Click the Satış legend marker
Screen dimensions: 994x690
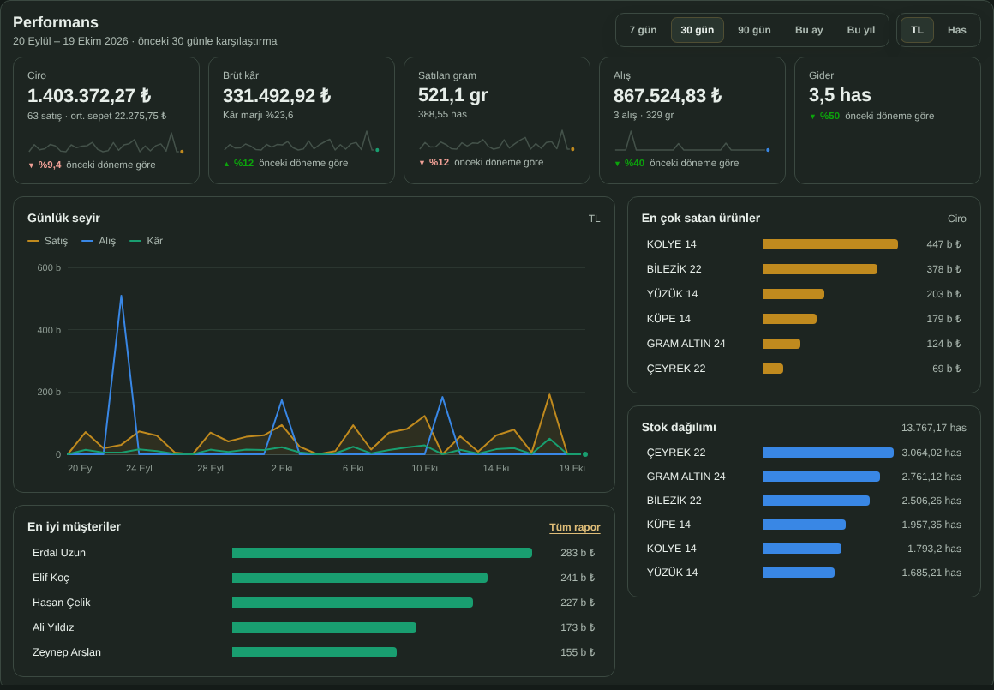click(33, 241)
